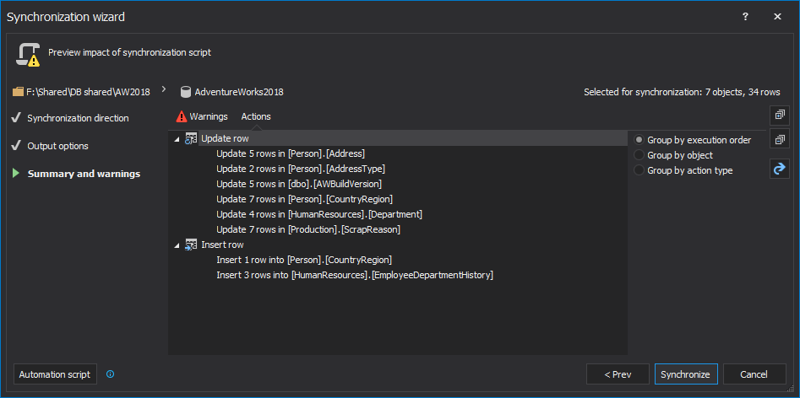
Task: Click the automation script info icon
Action: tap(111, 374)
